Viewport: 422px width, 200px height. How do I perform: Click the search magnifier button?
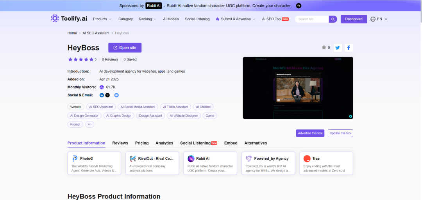point(333,19)
